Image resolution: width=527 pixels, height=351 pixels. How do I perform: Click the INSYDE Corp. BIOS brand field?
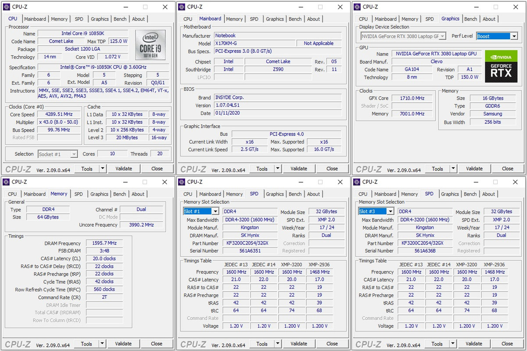coord(277,97)
